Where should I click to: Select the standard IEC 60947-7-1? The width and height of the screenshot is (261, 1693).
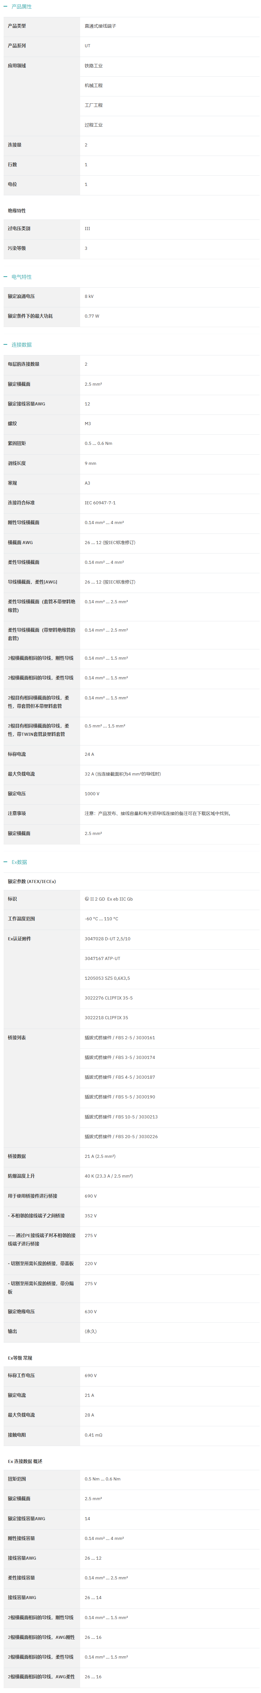click(100, 503)
